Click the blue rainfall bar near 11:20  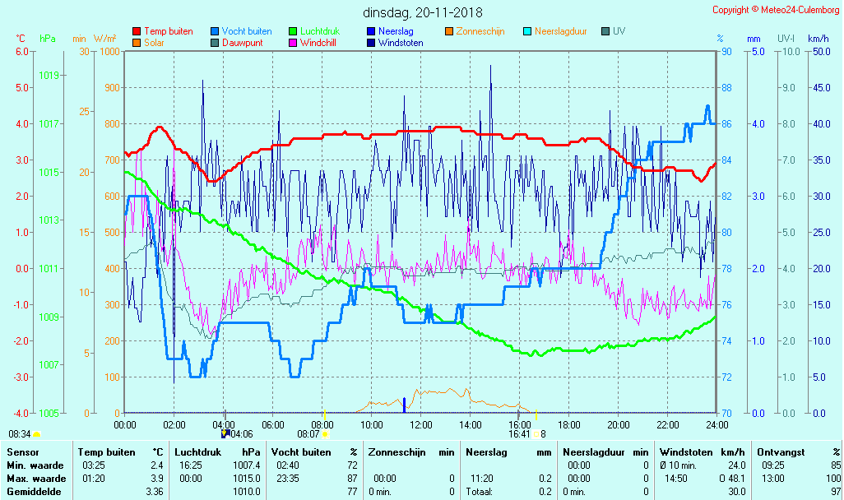point(404,405)
